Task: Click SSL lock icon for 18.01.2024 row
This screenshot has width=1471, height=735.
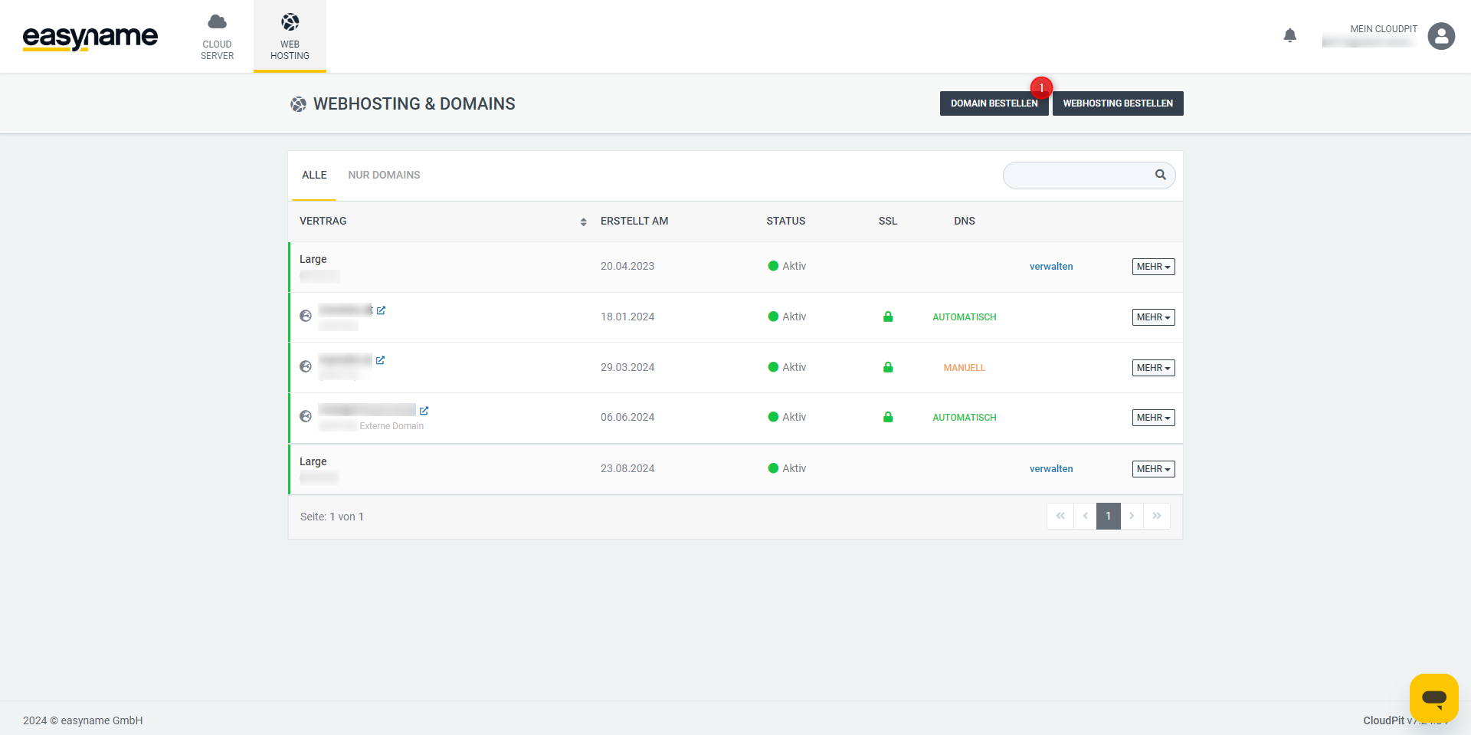Action: [x=888, y=317]
